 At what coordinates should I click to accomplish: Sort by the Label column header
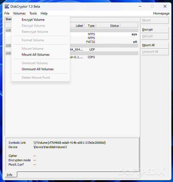pos(77,26)
